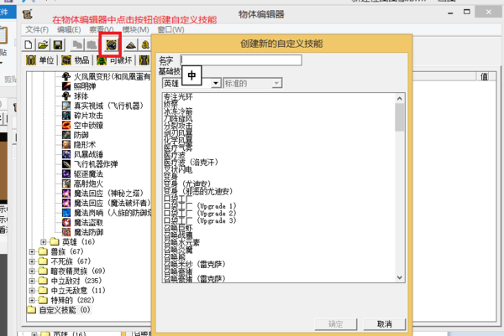
Task: Click the 取消 button
Action: [384, 323]
